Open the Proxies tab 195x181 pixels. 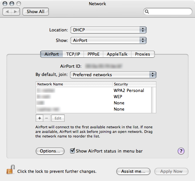pyautogui.click(x=143, y=54)
